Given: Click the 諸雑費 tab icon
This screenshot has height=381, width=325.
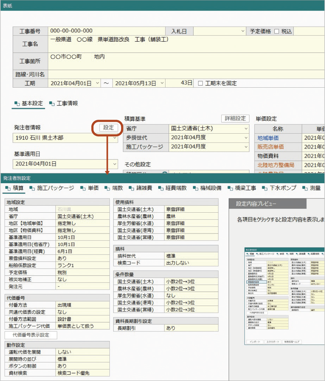Looking at the screenshot, I should tap(131, 188).
